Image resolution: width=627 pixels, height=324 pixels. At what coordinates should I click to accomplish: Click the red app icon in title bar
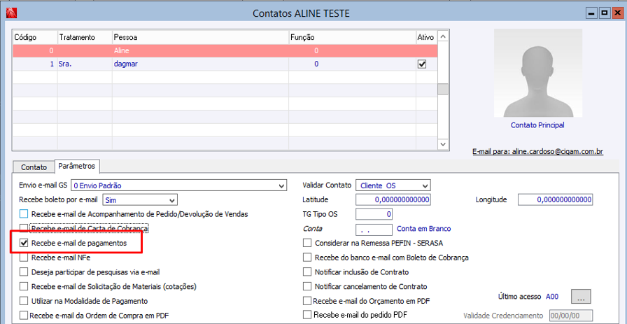(10, 12)
